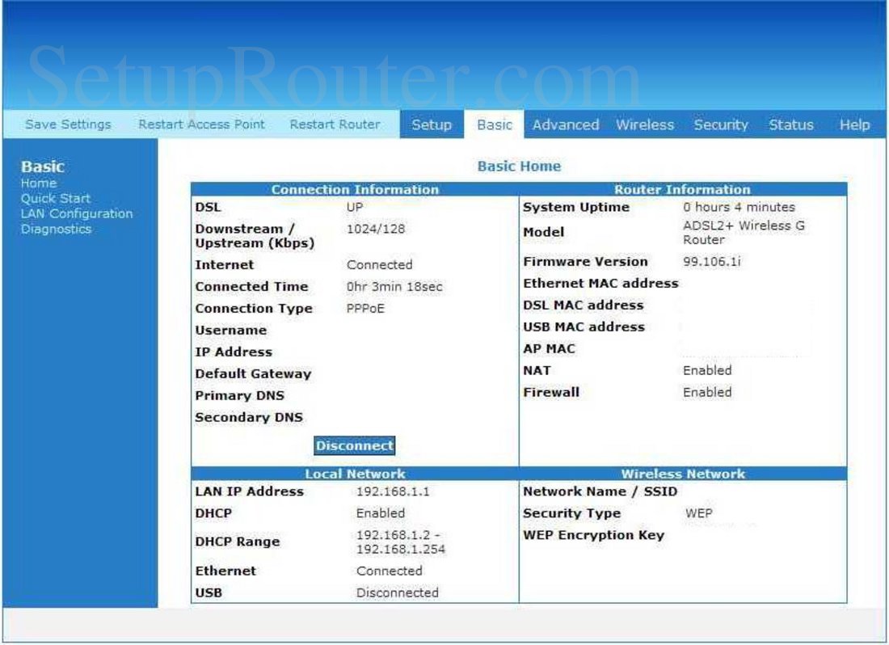889x645 pixels.
Task: Click the Secondary DNS label
Action: click(x=249, y=417)
